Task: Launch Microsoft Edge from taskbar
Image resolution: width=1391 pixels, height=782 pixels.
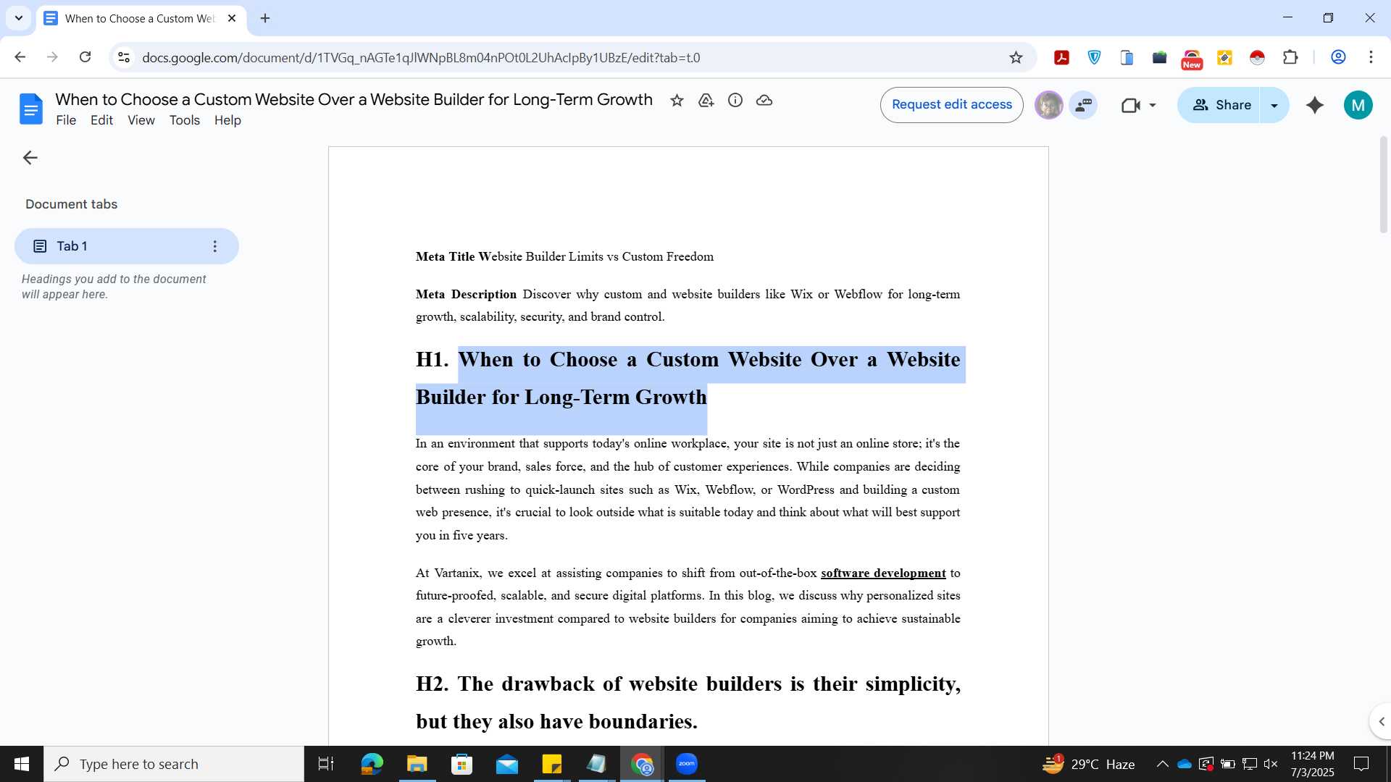Action: [372, 764]
